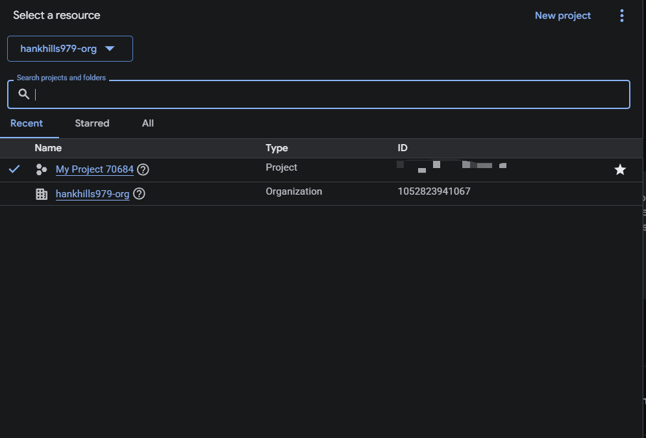Image resolution: width=646 pixels, height=438 pixels.
Task: Click the organization building icon
Action: click(42, 194)
